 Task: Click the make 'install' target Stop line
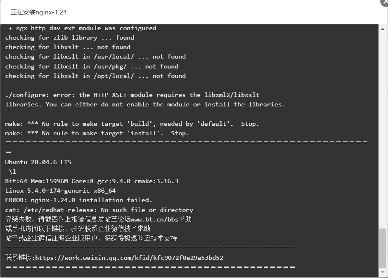click(x=97, y=133)
